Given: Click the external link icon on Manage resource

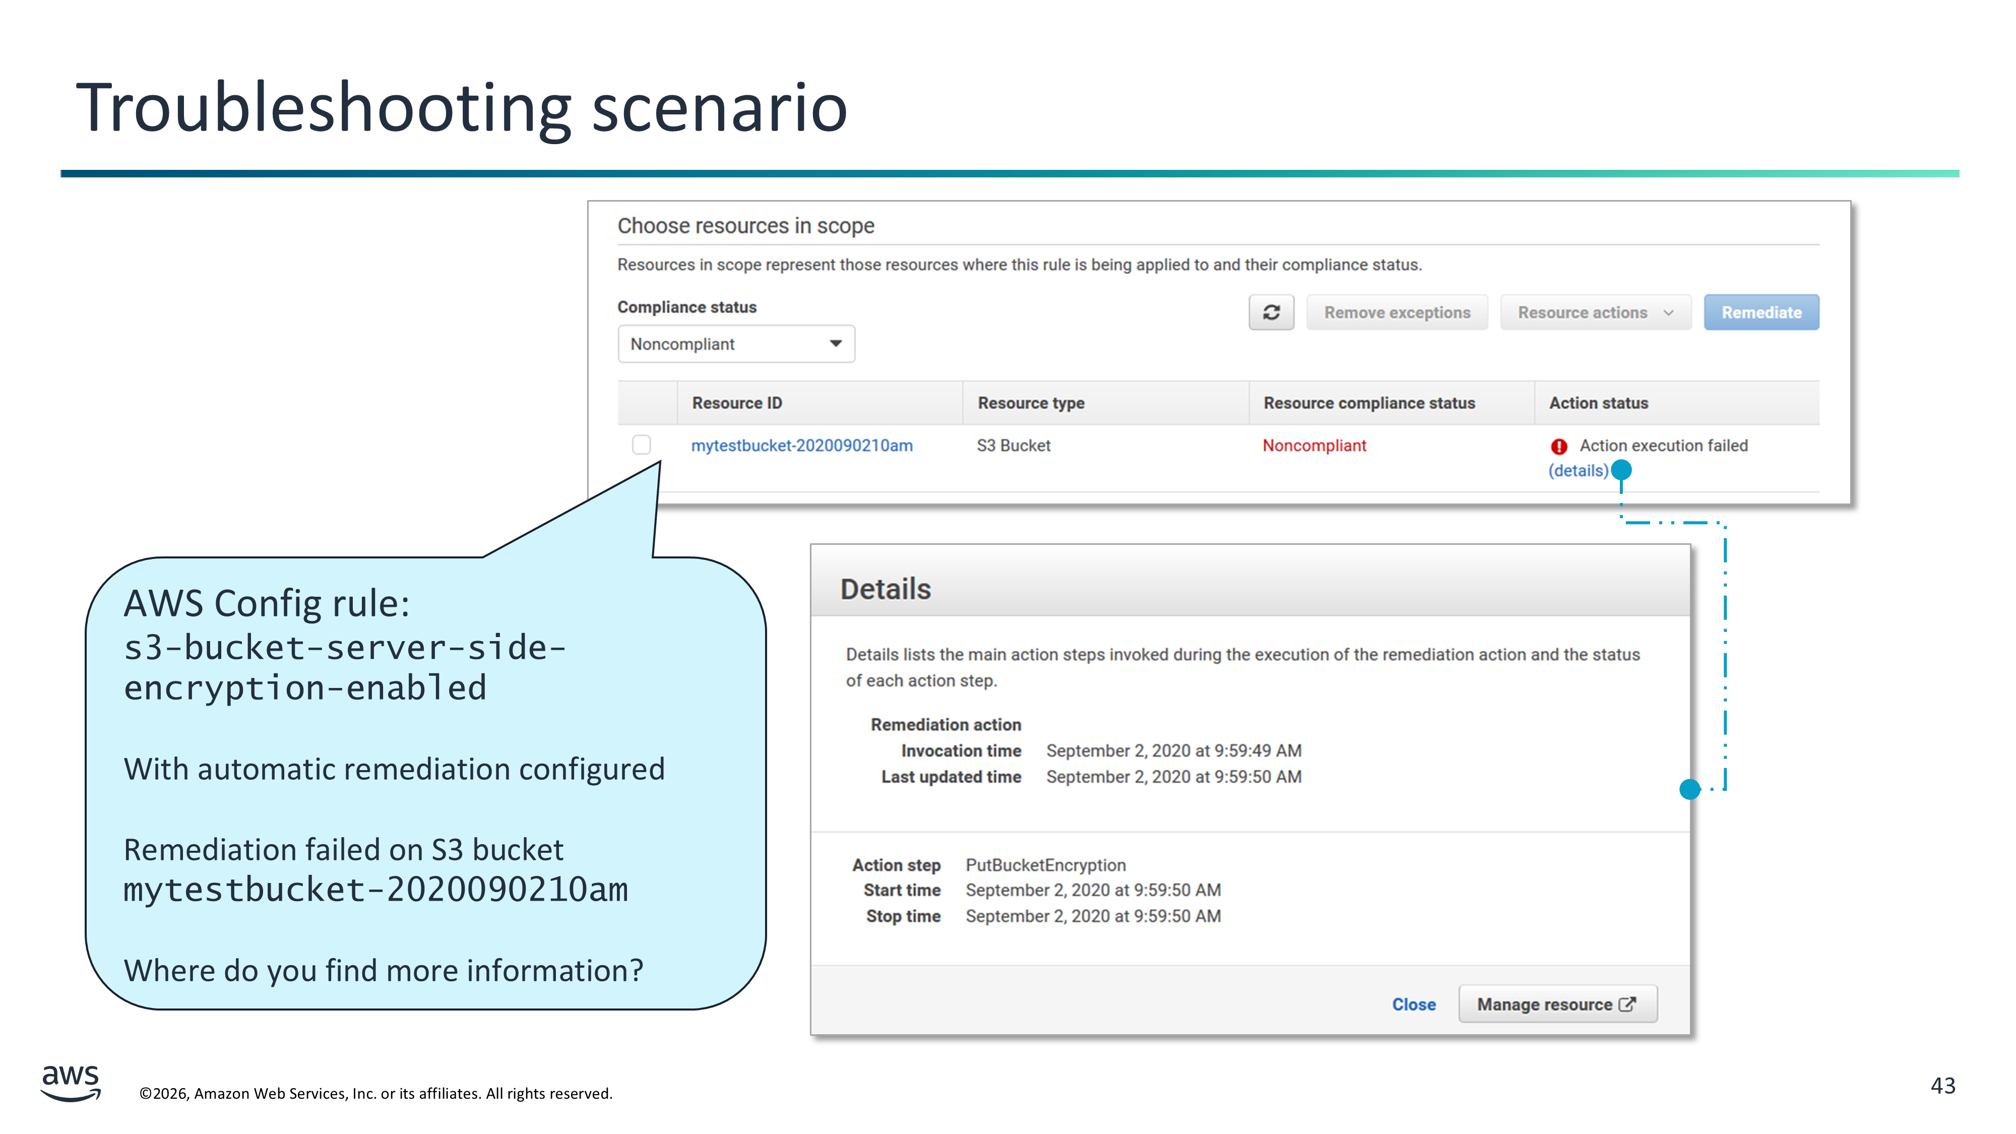Looking at the screenshot, I should 1627,1004.
